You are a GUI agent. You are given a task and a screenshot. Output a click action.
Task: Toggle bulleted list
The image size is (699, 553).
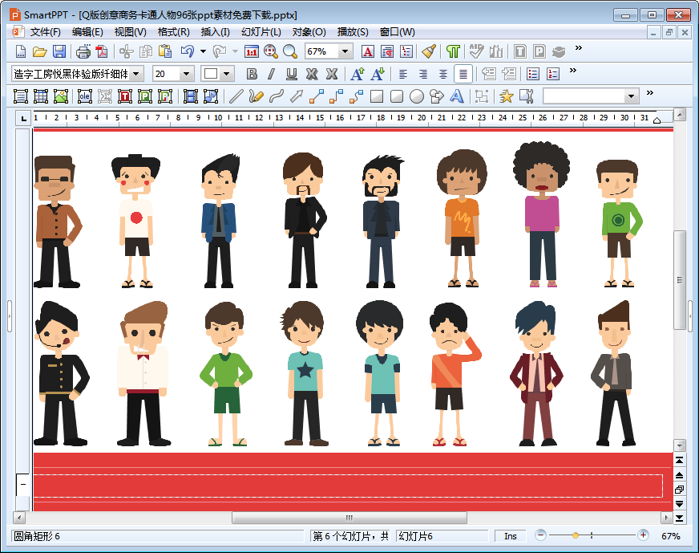coord(533,74)
